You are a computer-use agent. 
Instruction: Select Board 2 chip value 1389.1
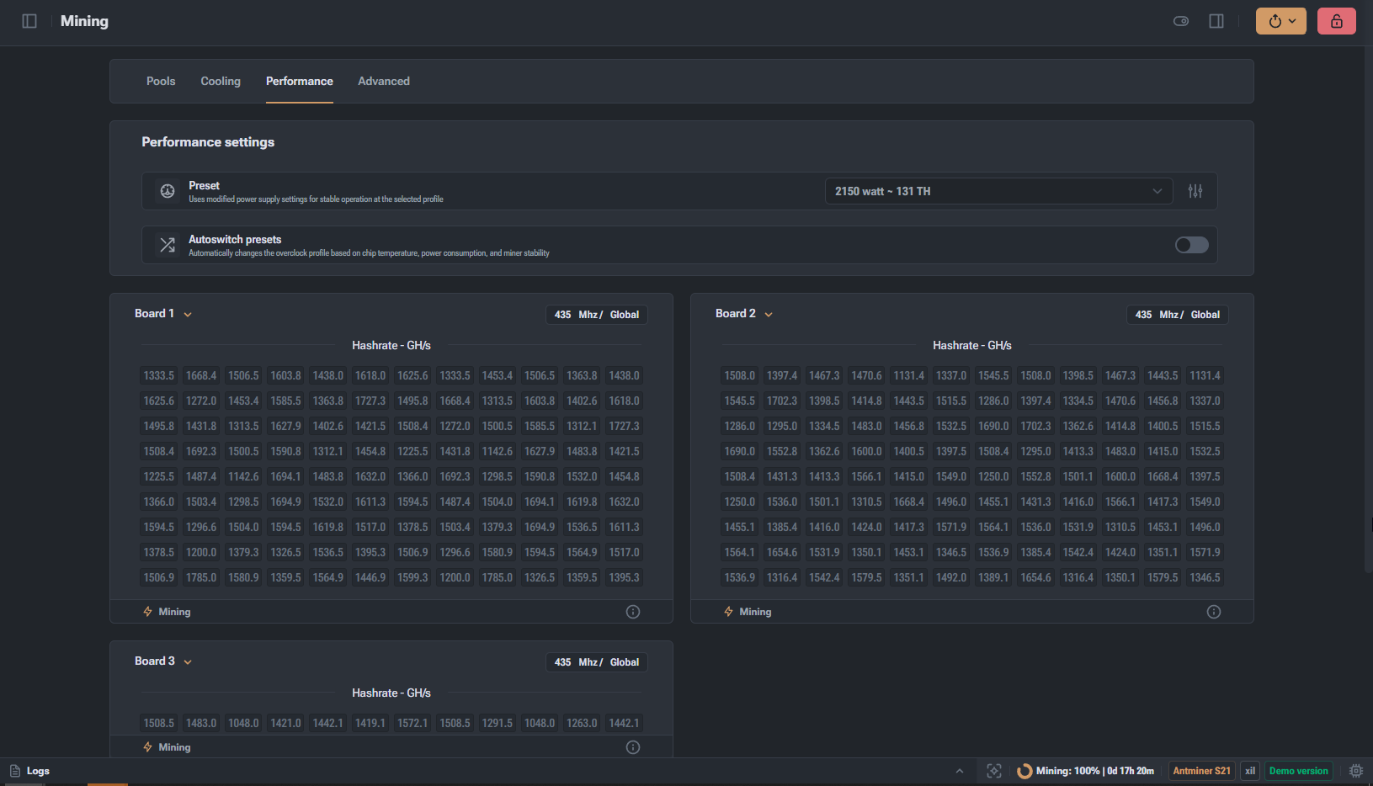click(x=993, y=577)
